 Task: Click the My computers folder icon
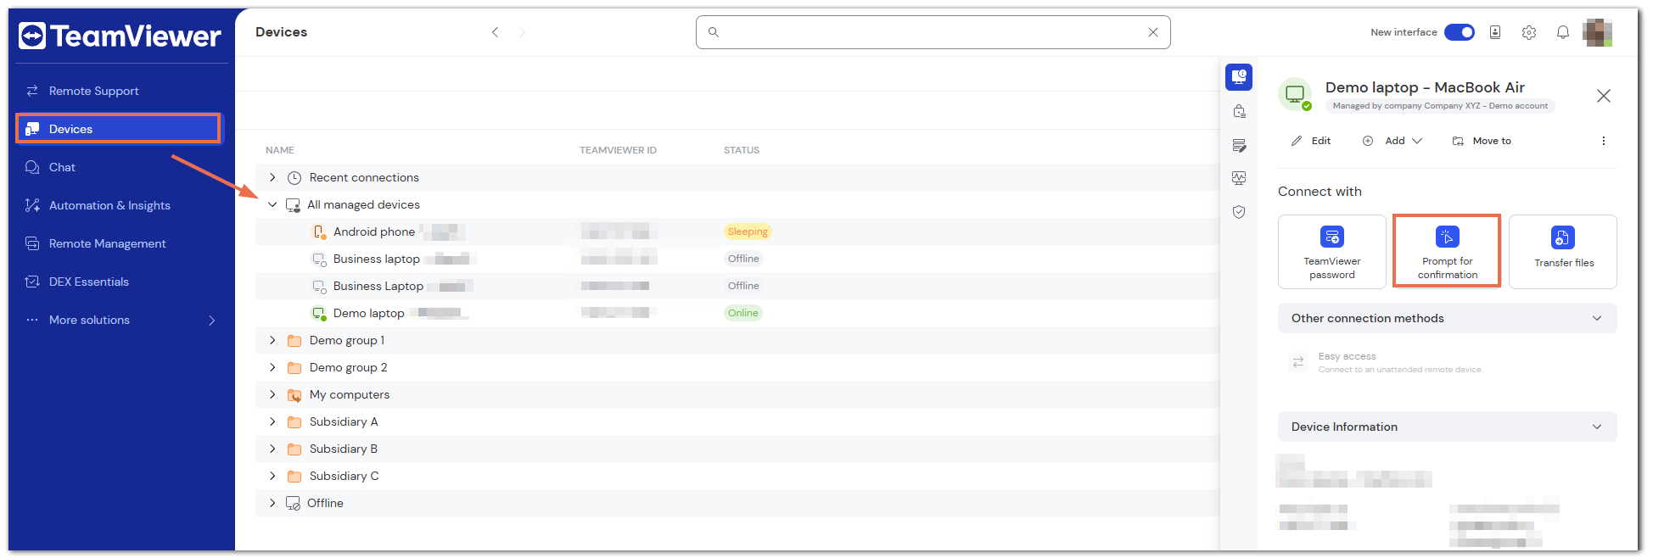click(x=294, y=394)
